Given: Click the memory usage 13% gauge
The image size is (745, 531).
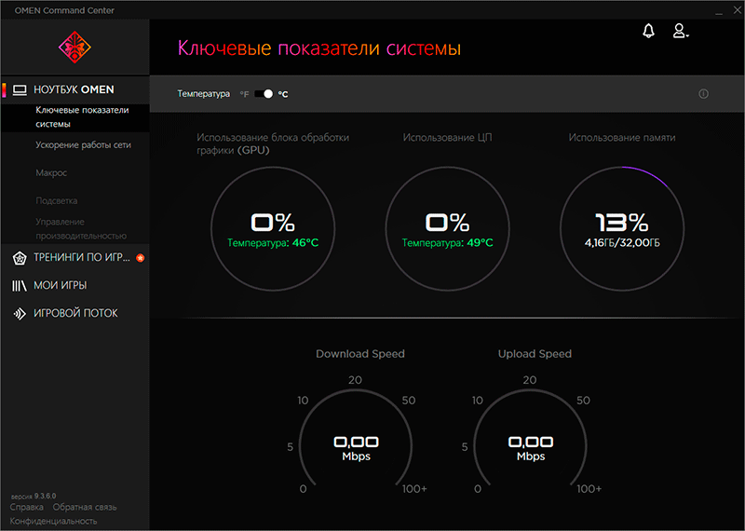Looking at the screenshot, I should [x=622, y=228].
